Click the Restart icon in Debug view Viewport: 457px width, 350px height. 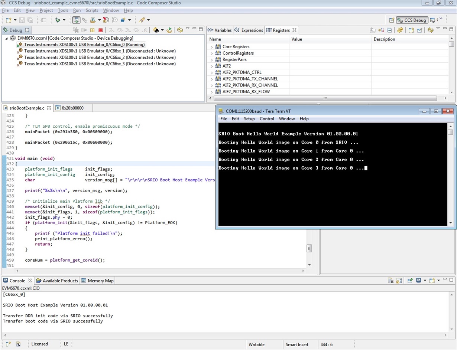pos(169,30)
